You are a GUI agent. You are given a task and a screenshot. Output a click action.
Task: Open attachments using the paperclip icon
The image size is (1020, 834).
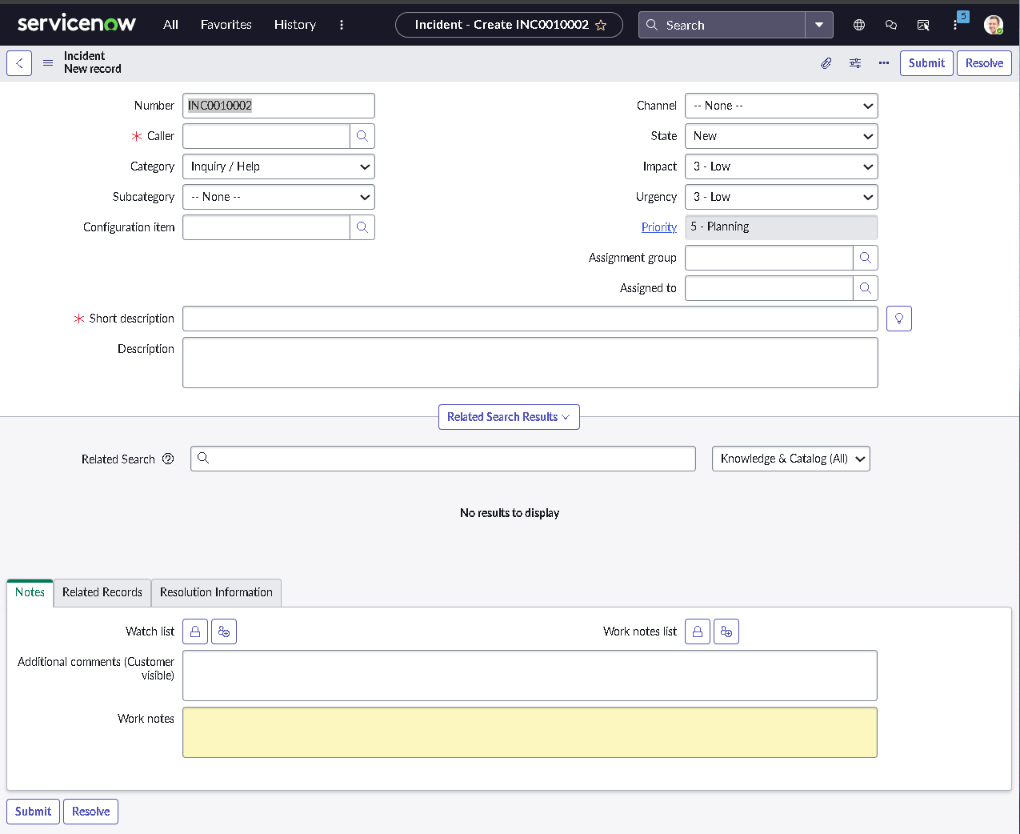[826, 62]
